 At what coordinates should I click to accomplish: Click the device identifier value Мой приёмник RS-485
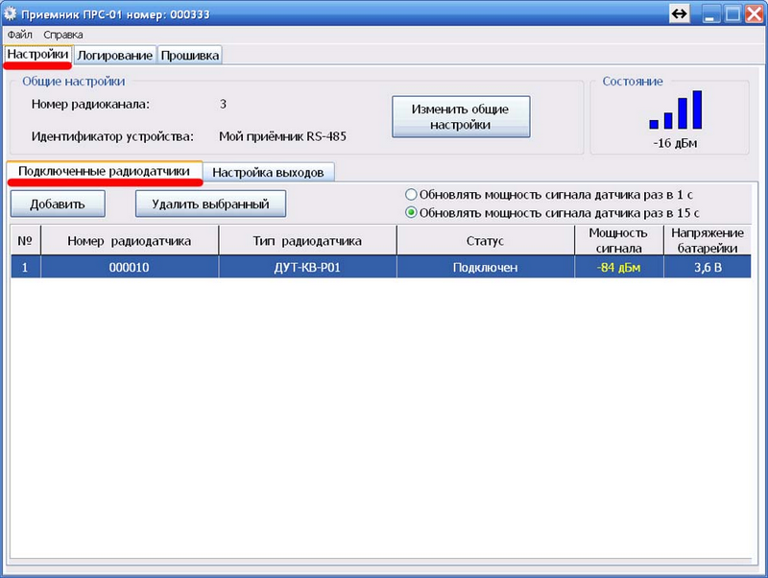[x=282, y=136]
